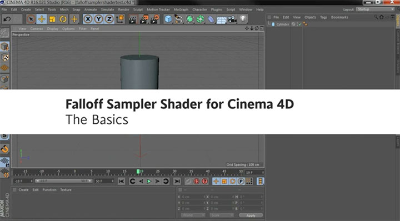Toggle Z axis lock

[x=109, y=19]
